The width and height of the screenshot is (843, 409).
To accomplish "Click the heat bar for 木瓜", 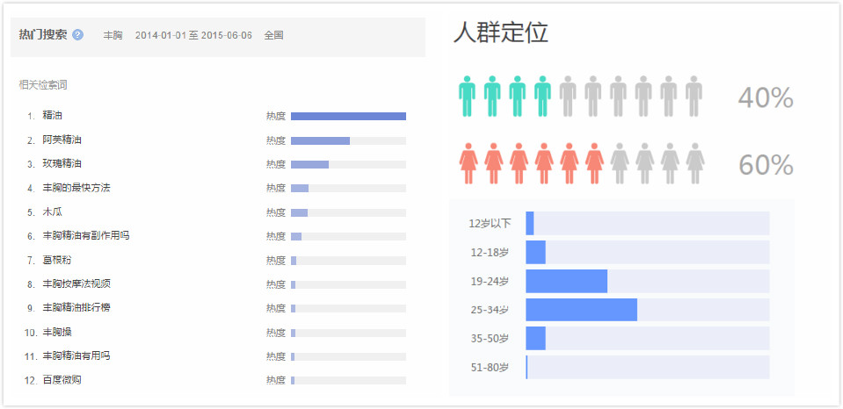I will click(348, 212).
